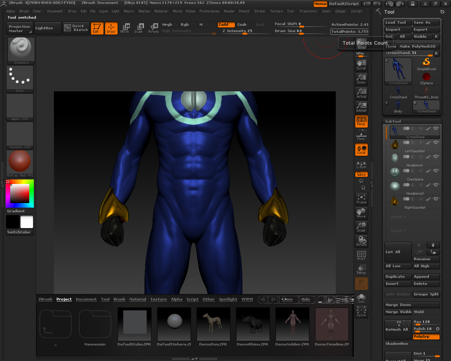Toggle Transp transparency mode
This screenshot has height=361, width=451.
pyautogui.click(x=362, y=269)
